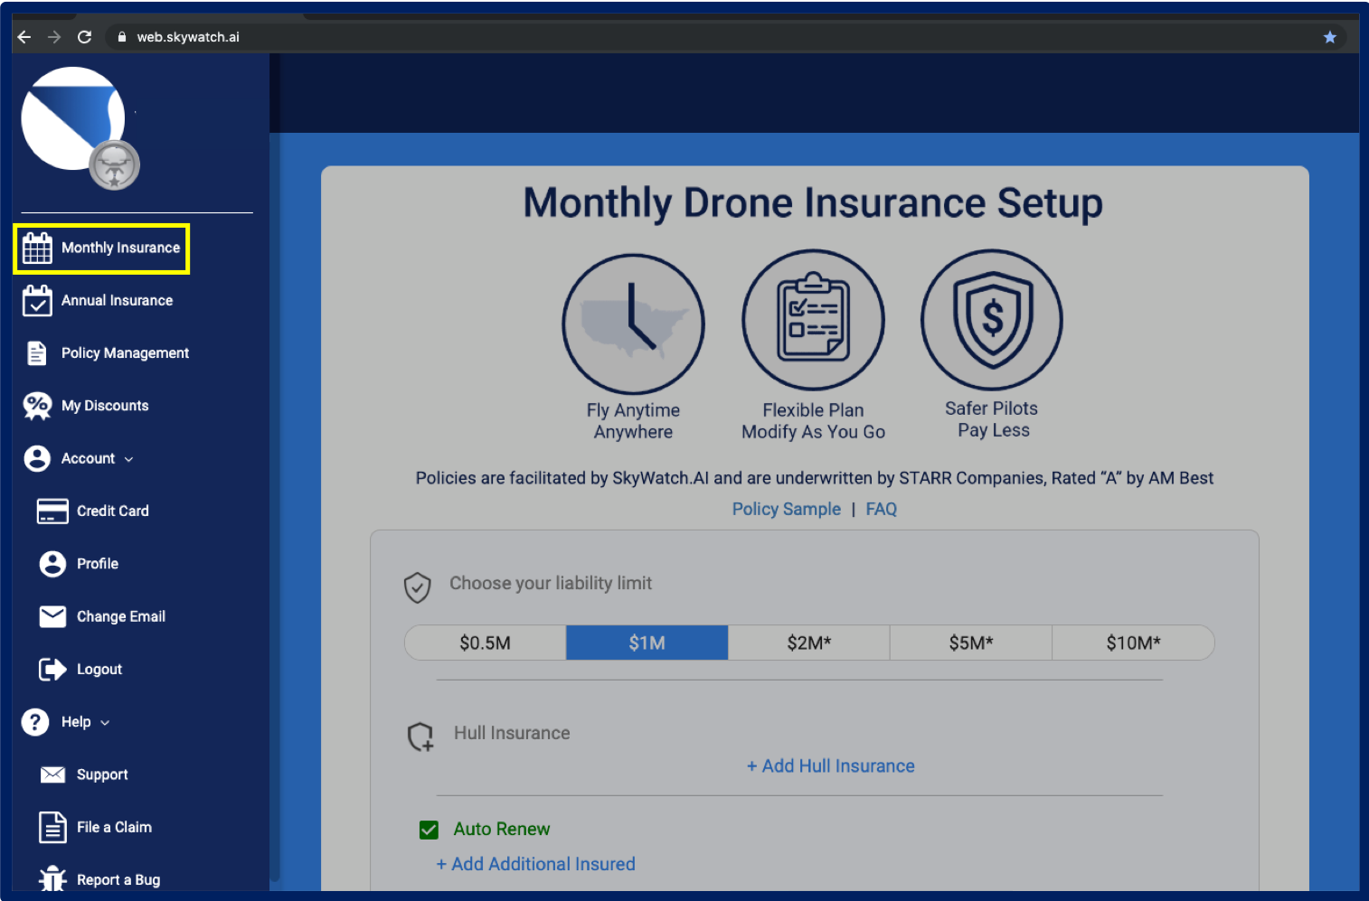
Task: Open the FAQ link
Action: tap(882, 509)
